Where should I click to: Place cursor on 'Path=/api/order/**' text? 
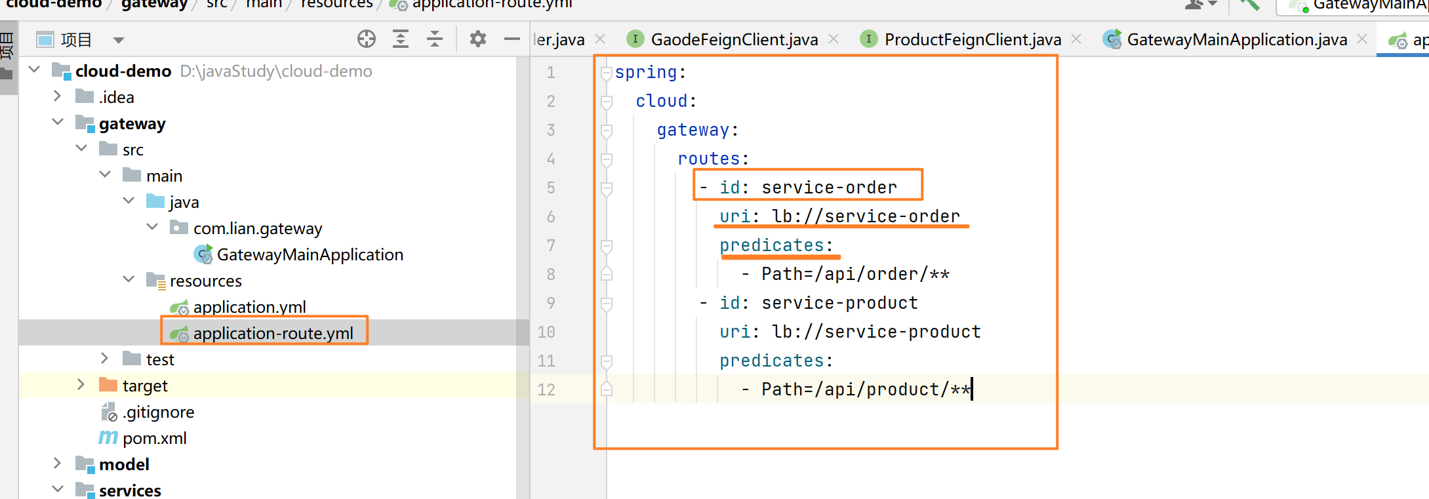click(855, 274)
